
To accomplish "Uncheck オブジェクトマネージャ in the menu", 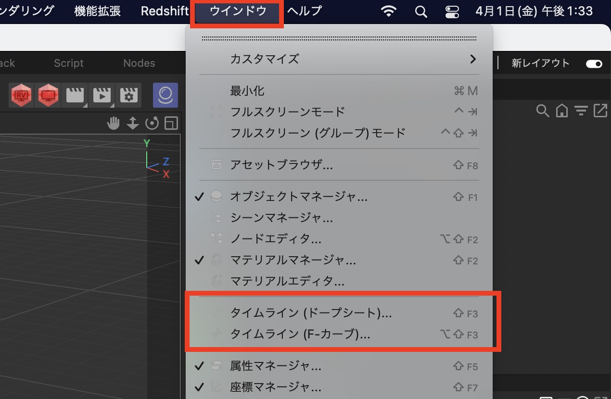I will 298,197.
